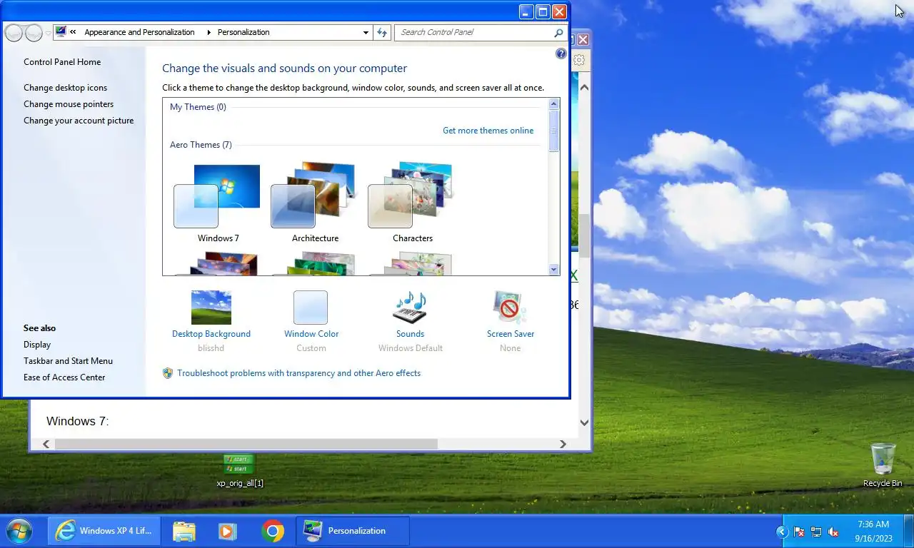Viewport: 914px width, 548px height.
Task: Open File Explorer from the taskbar
Action: (184, 531)
